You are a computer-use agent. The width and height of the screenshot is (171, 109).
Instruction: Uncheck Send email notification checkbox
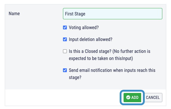pos(65,70)
